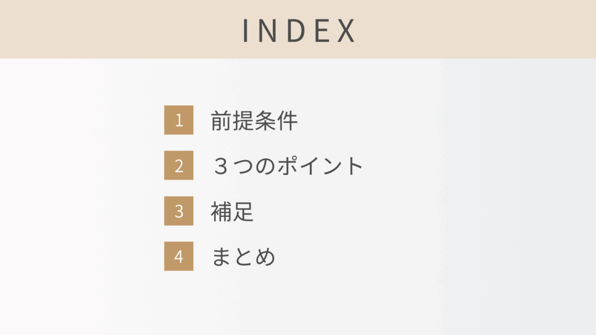Viewport: 596px width, 335px height.
Task: Open the ３つのポイント index item
Action: point(288,166)
